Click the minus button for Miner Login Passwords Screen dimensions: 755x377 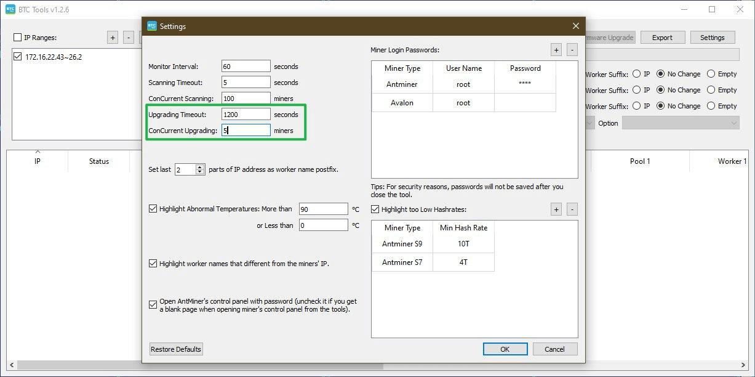tap(572, 50)
